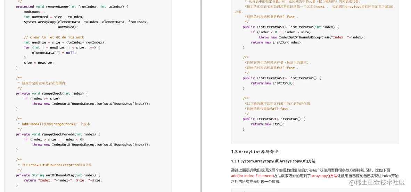
Task: Click the no-argument "listIterator()" method signature
Action: tap(282, 78)
